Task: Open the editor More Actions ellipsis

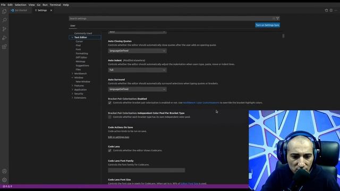Action: 336,10
